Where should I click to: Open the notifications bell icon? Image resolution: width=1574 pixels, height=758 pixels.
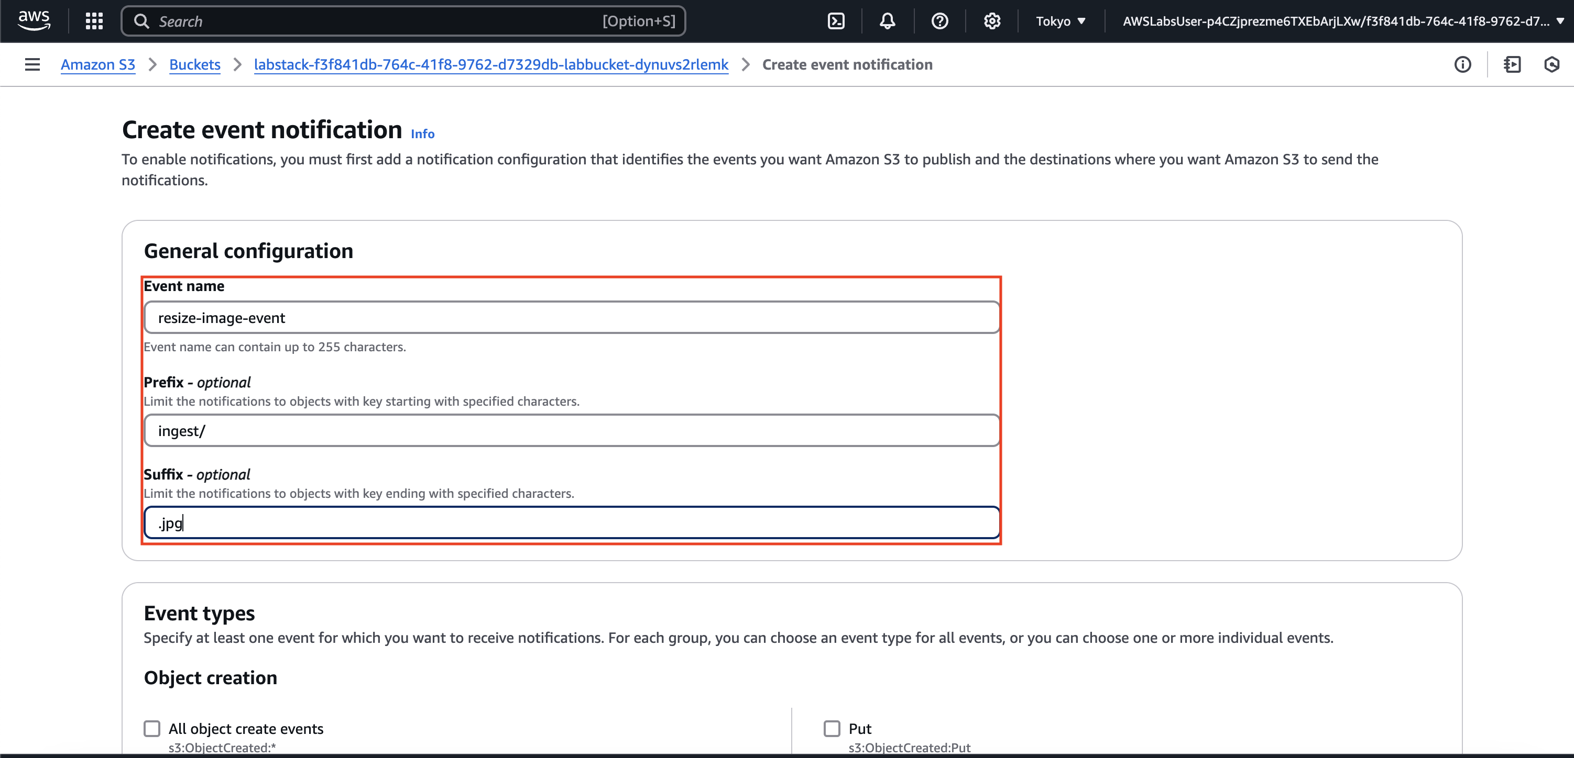click(x=887, y=21)
